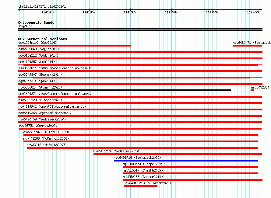Viewport: 271px width, 198px height.
Task: Open nsv6490759 (Sedlazeck2020) variant
Action: point(42,119)
